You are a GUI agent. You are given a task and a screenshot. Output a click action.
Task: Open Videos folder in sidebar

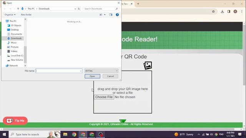[x=14, y=51]
